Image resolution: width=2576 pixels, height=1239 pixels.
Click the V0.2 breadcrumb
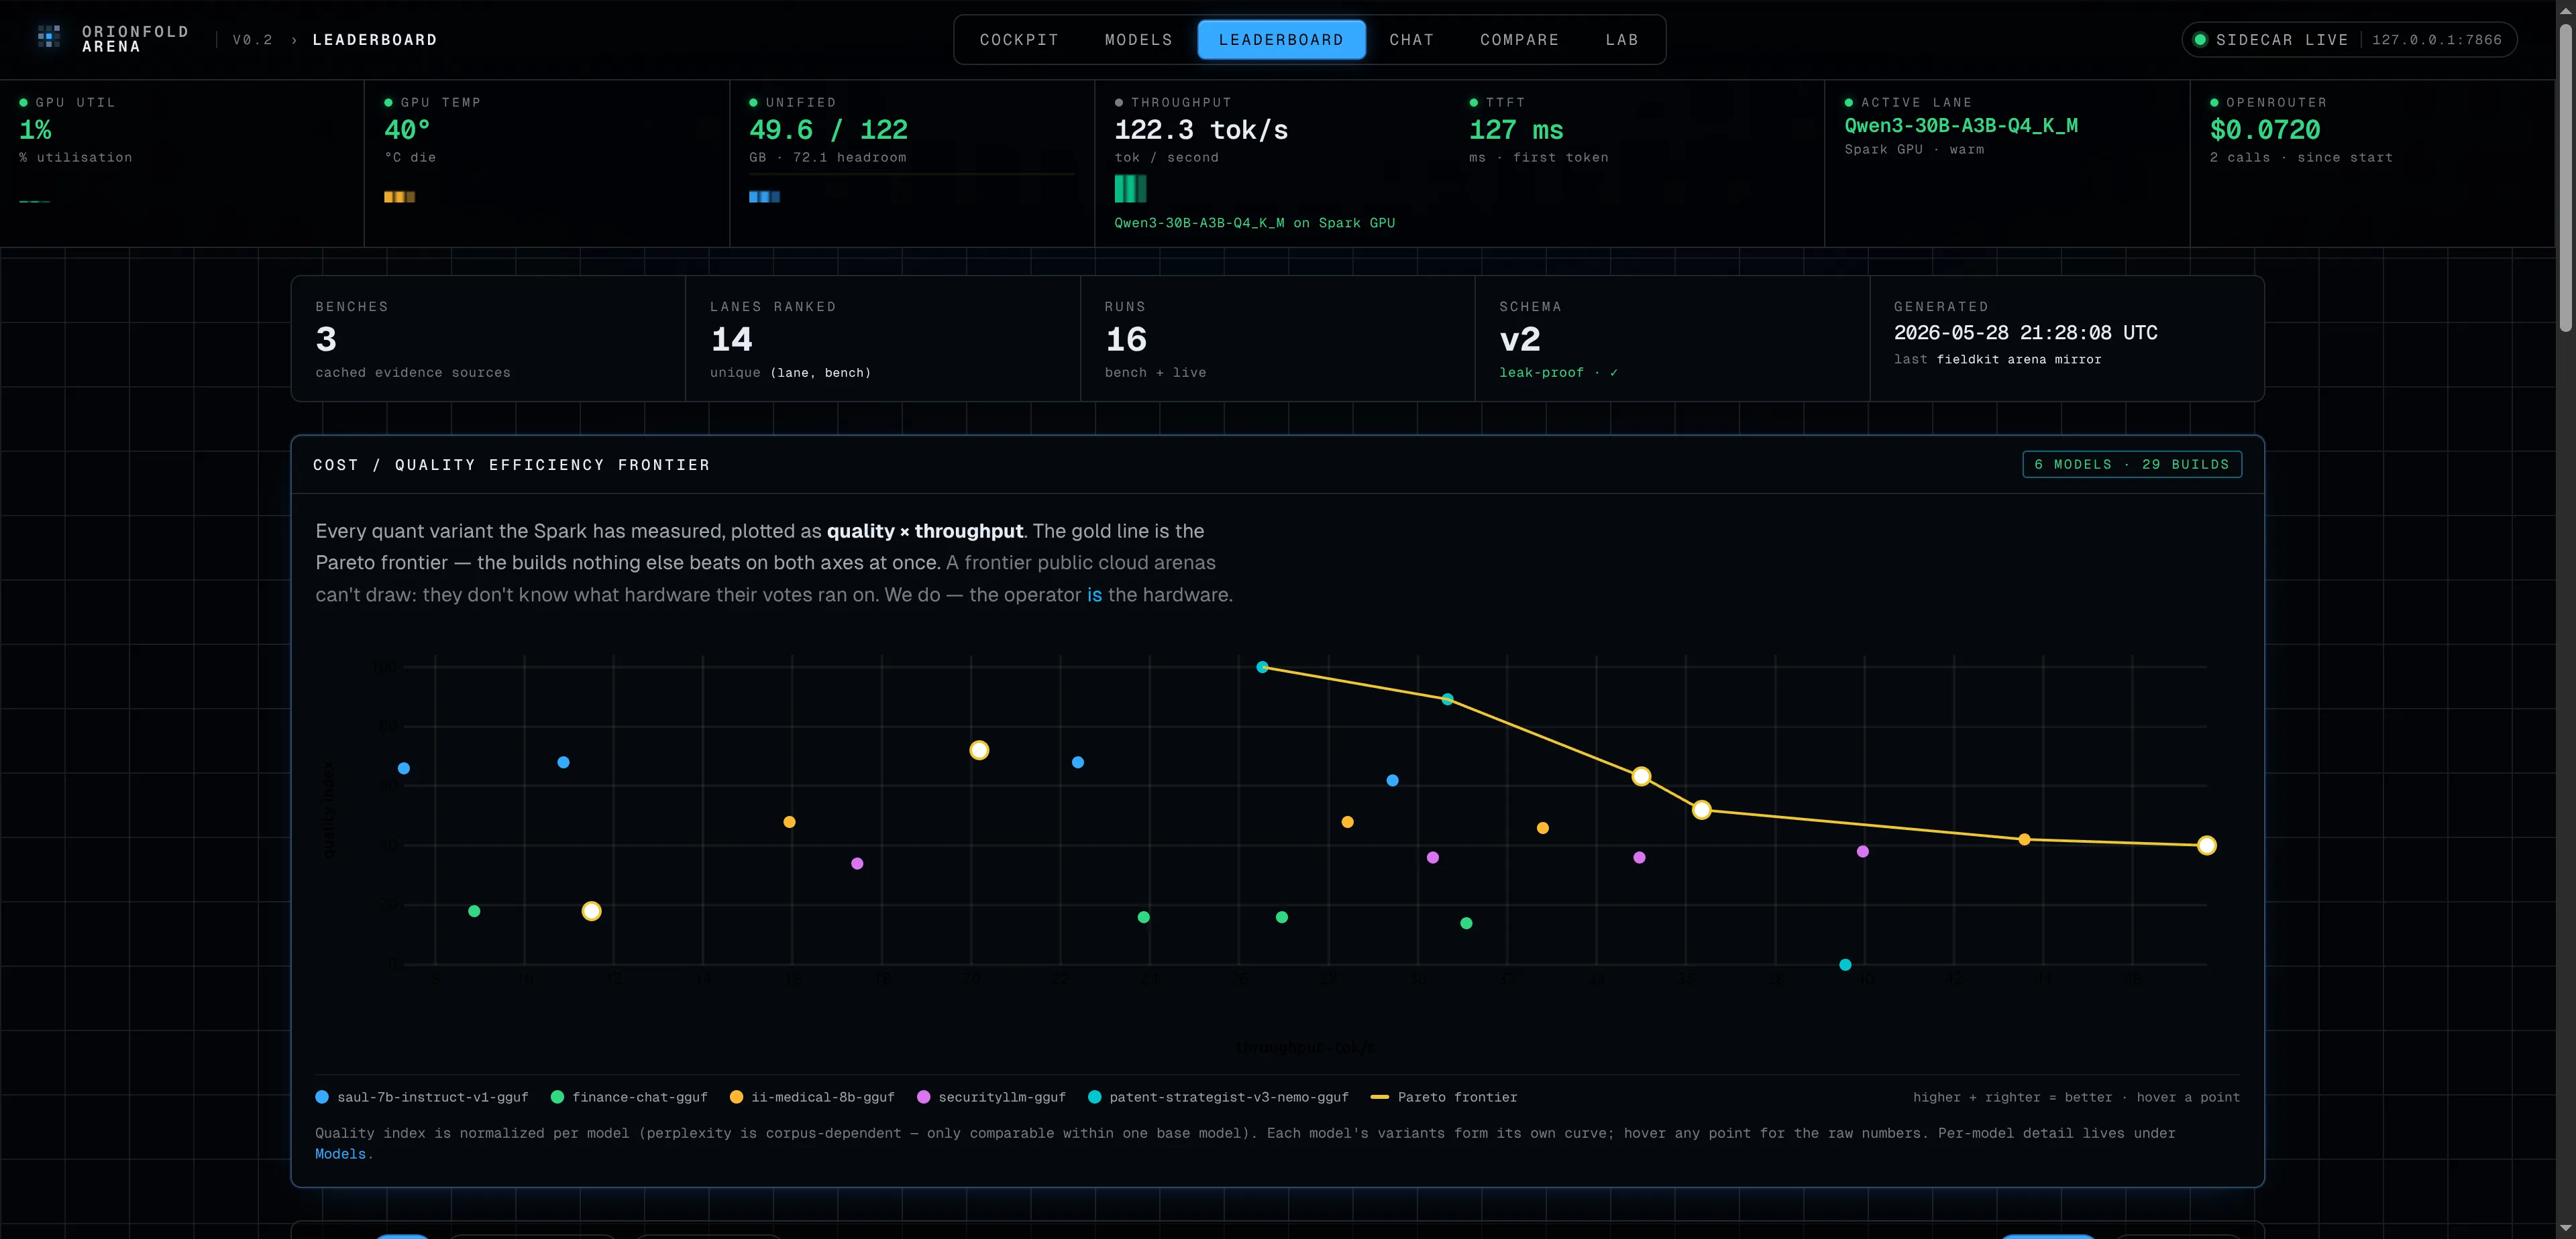(x=253, y=40)
